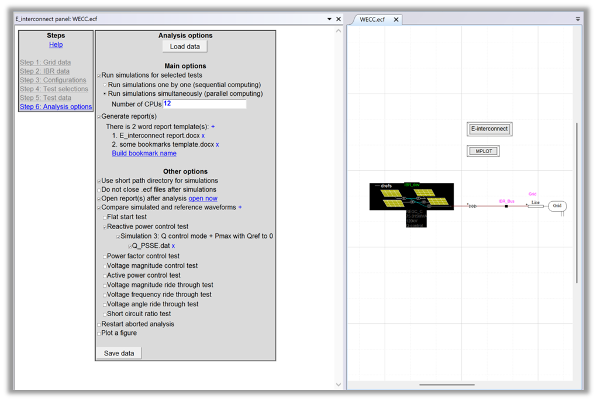
Task: Remove the some bookmarks template.docx entry
Action: coord(218,144)
